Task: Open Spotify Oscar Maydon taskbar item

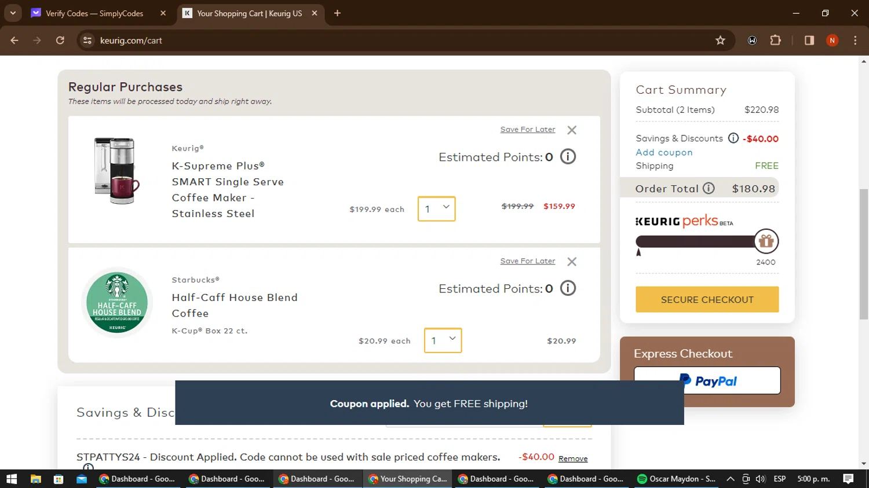Action: click(x=676, y=479)
